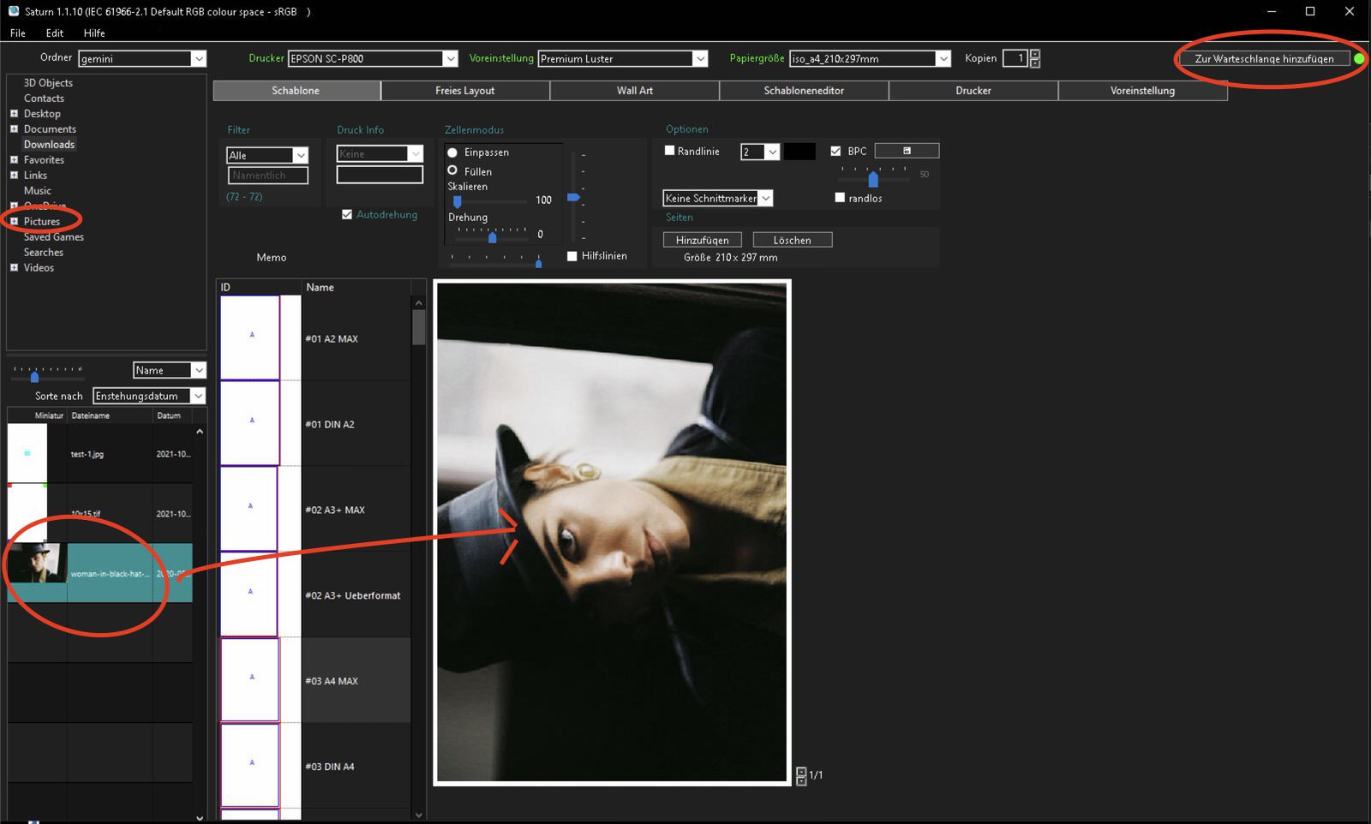Open the Randlinie width dropdown showing 2
Viewport: 1371px width, 824px height.
tap(760, 152)
